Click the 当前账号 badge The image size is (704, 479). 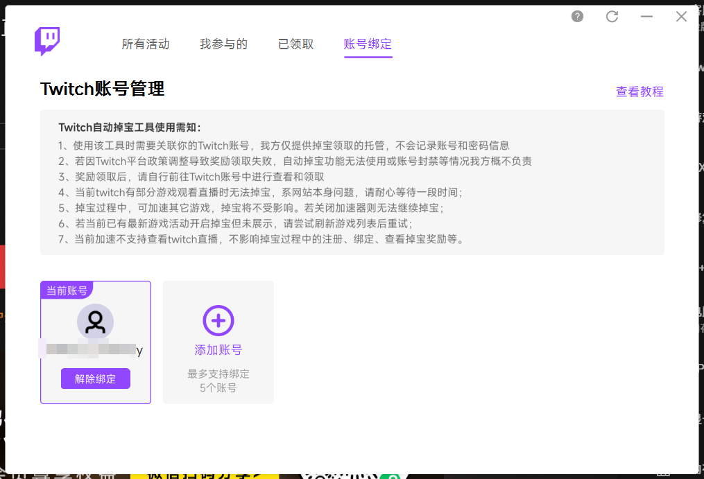coord(67,290)
